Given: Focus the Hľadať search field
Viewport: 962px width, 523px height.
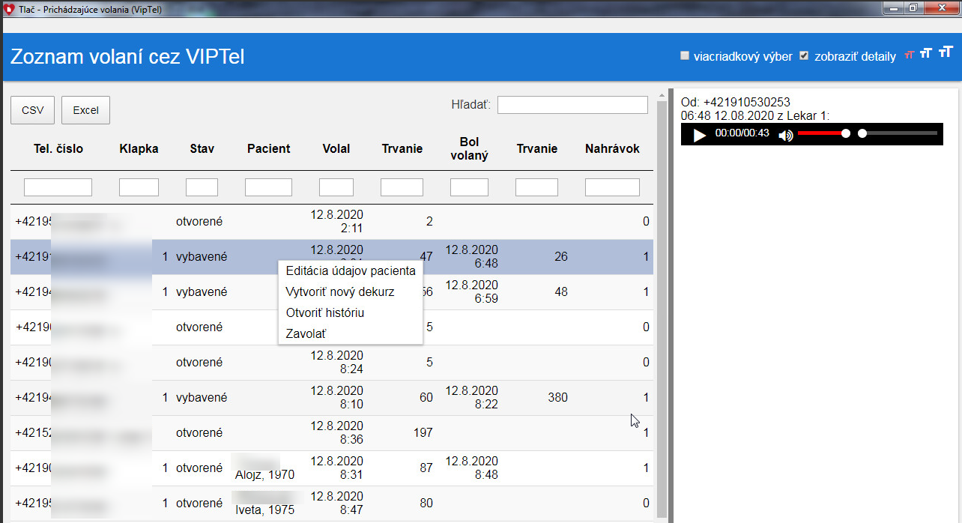Looking at the screenshot, I should tap(572, 105).
